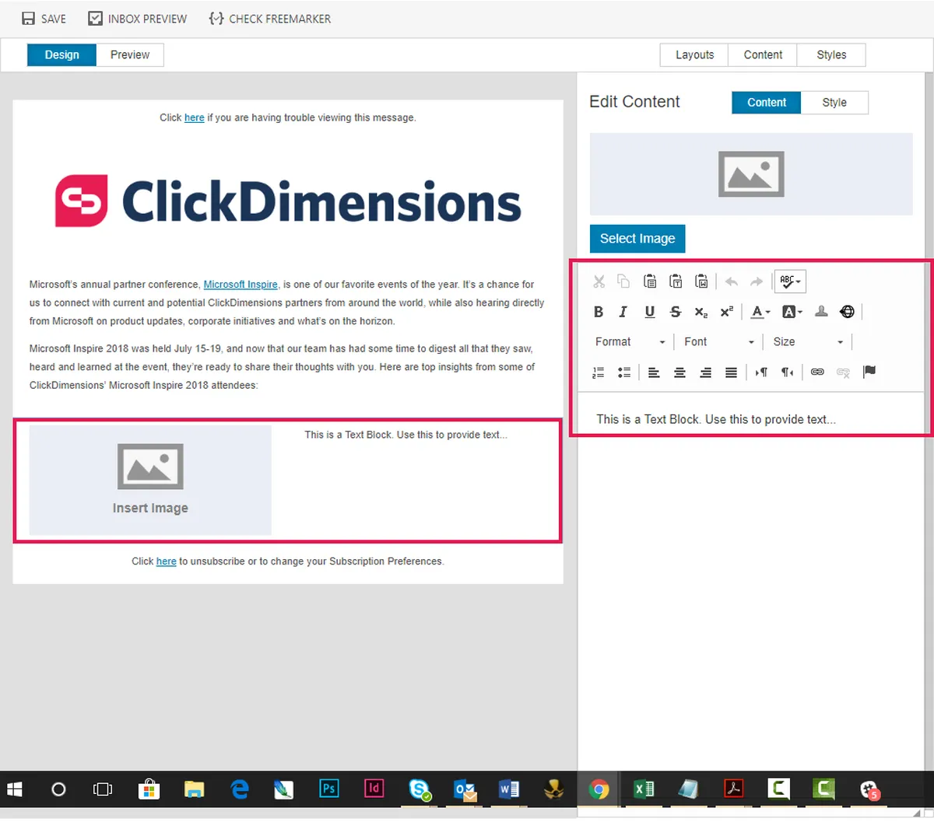This screenshot has width=934, height=825.
Task: Open the Styles tab
Action: tap(831, 54)
